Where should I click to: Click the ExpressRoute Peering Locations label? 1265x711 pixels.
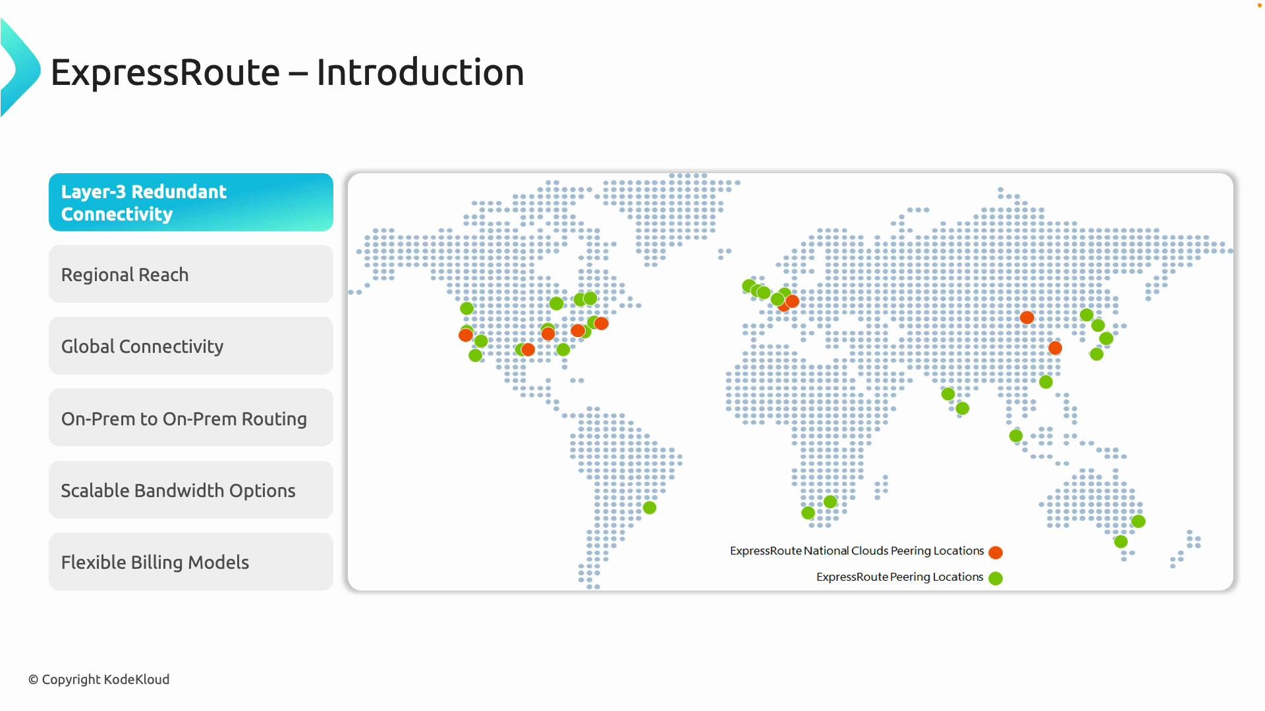click(900, 577)
